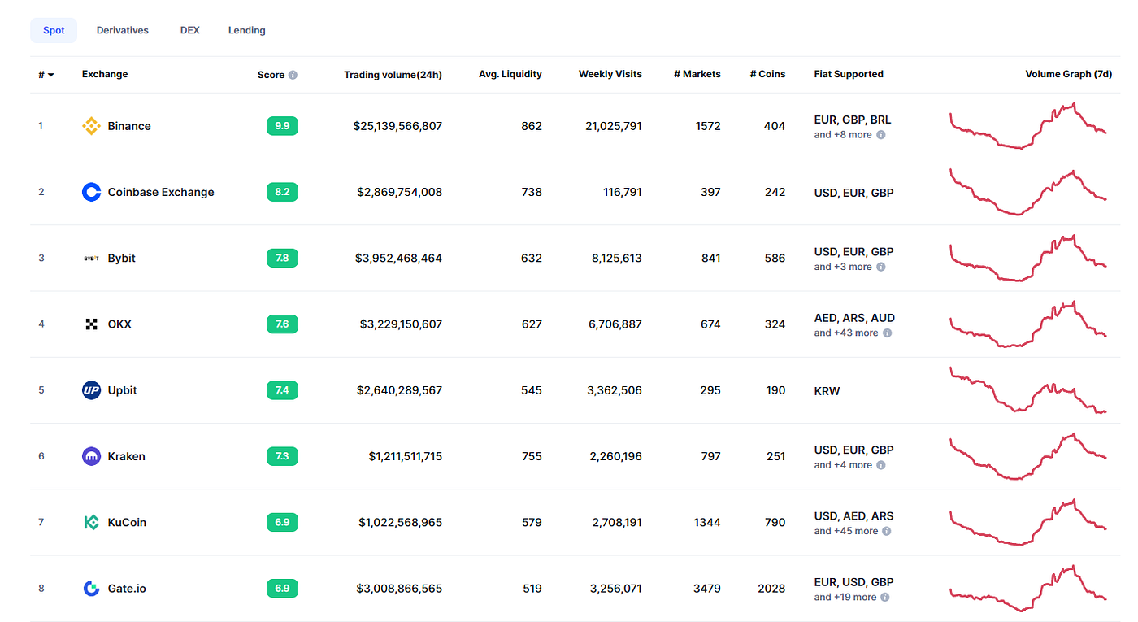Open the Derivatives tab
The image size is (1138, 622).
pos(123,30)
